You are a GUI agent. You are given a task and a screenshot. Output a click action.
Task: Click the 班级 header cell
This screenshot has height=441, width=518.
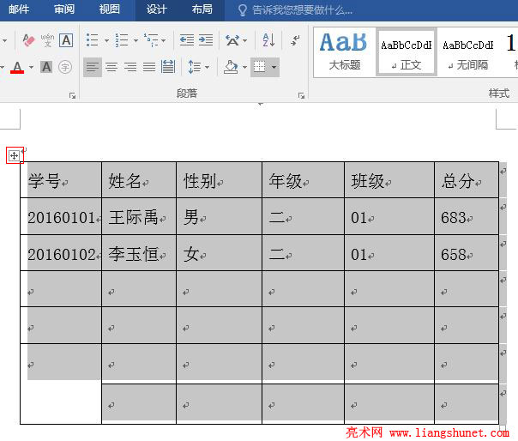click(x=389, y=180)
